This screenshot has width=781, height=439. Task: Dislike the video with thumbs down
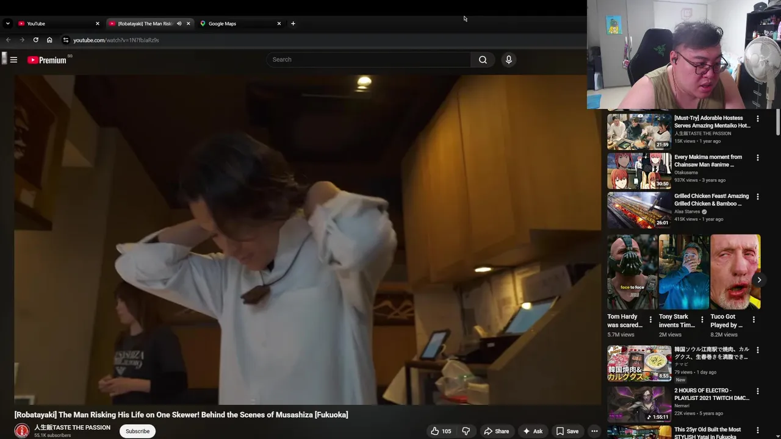click(x=466, y=431)
